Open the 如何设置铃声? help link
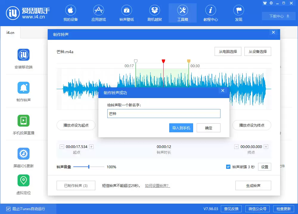This screenshot has width=298, height=214. pyautogui.click(x=157, y=185)
